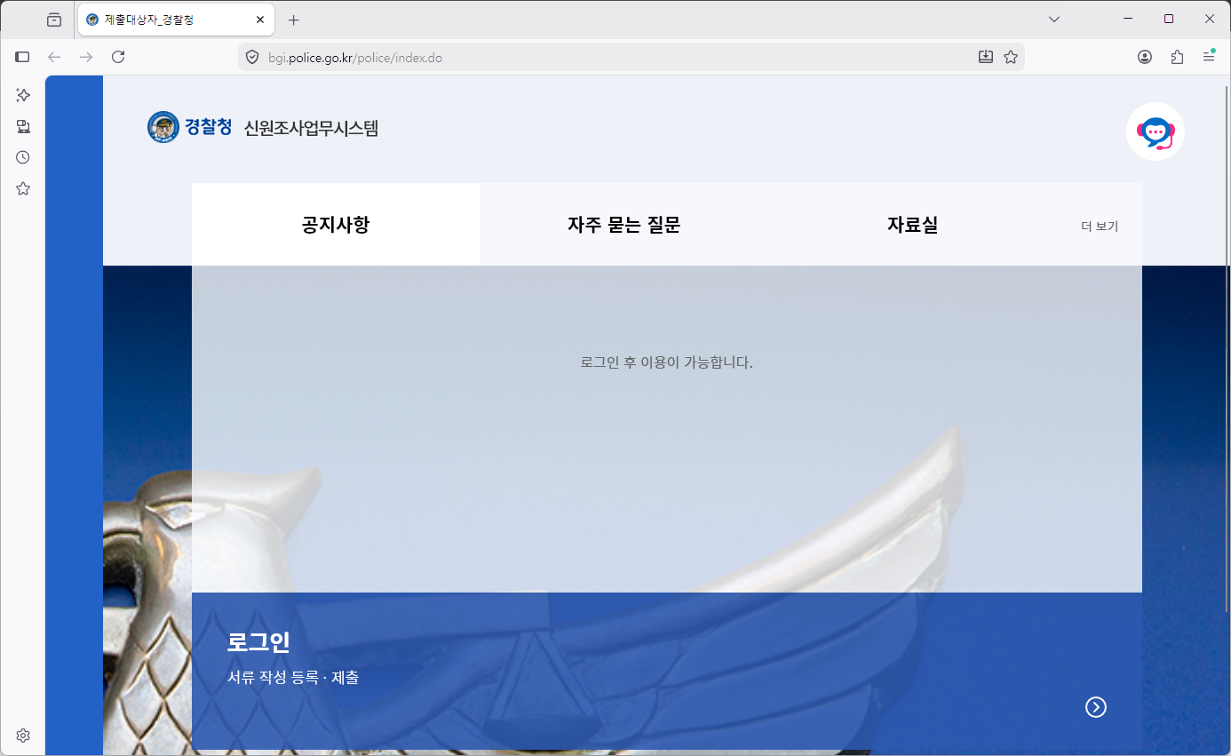Screen dimensions: 1231x756
Task: Bookmark this page with star icon
Action: tap(1011, 57)
